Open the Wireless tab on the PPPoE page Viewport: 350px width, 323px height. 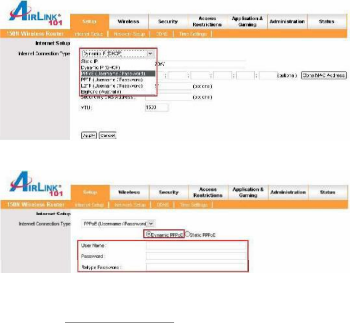(129, 192)
